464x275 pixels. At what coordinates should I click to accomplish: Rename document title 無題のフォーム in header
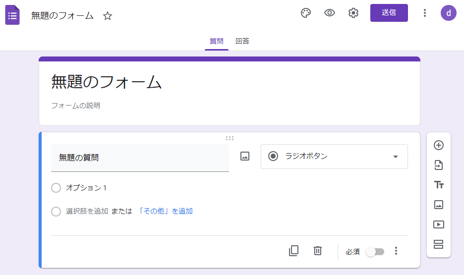pyautogui.click(x=62, y=16)
